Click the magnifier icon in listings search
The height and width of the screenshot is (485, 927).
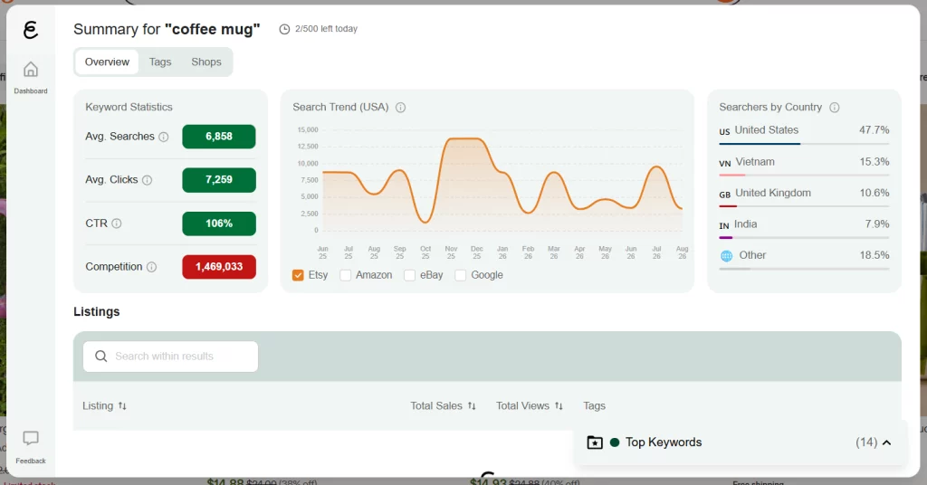tap(101, 357)
